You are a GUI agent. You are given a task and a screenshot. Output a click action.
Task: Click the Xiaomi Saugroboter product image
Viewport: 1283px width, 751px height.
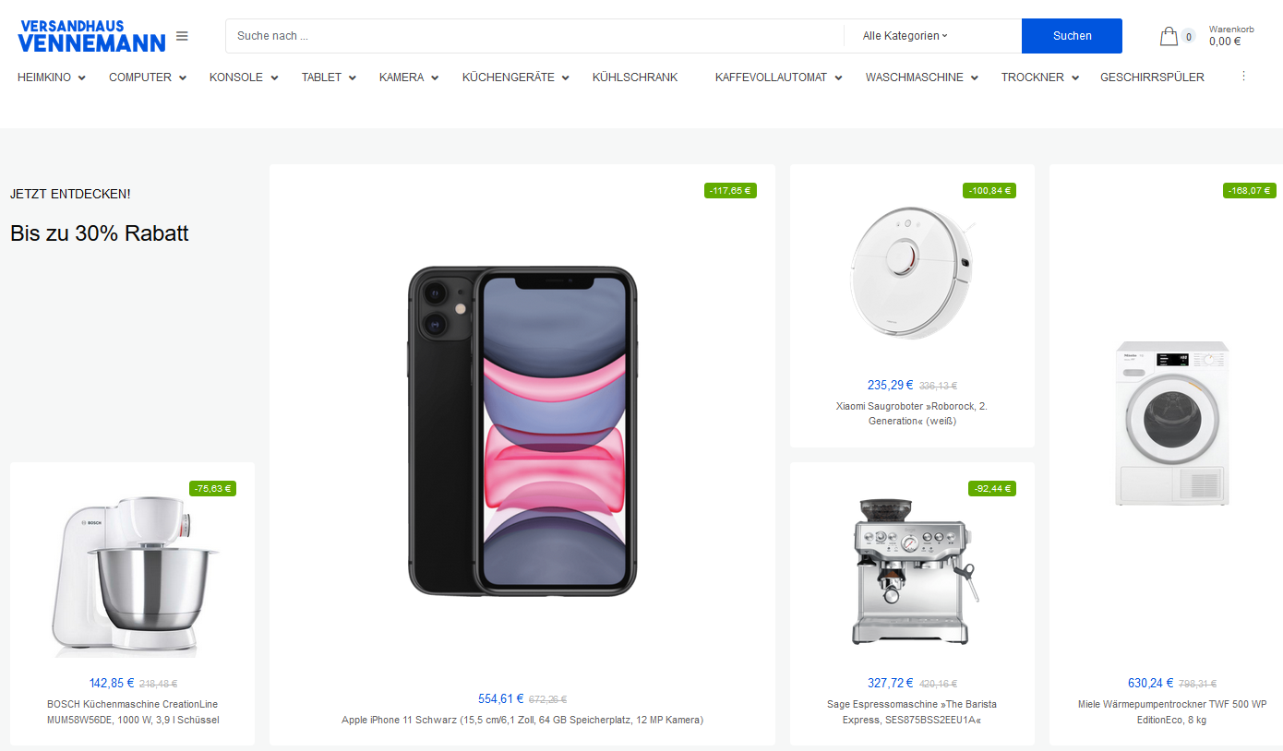click(x=912, y=273)
